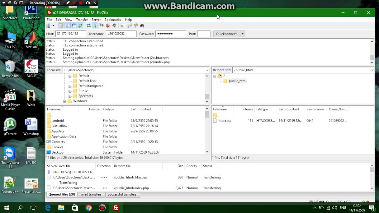Open the Edit menu
The width and height of the screenshot is (379, 213).
(x=58, y=20)
